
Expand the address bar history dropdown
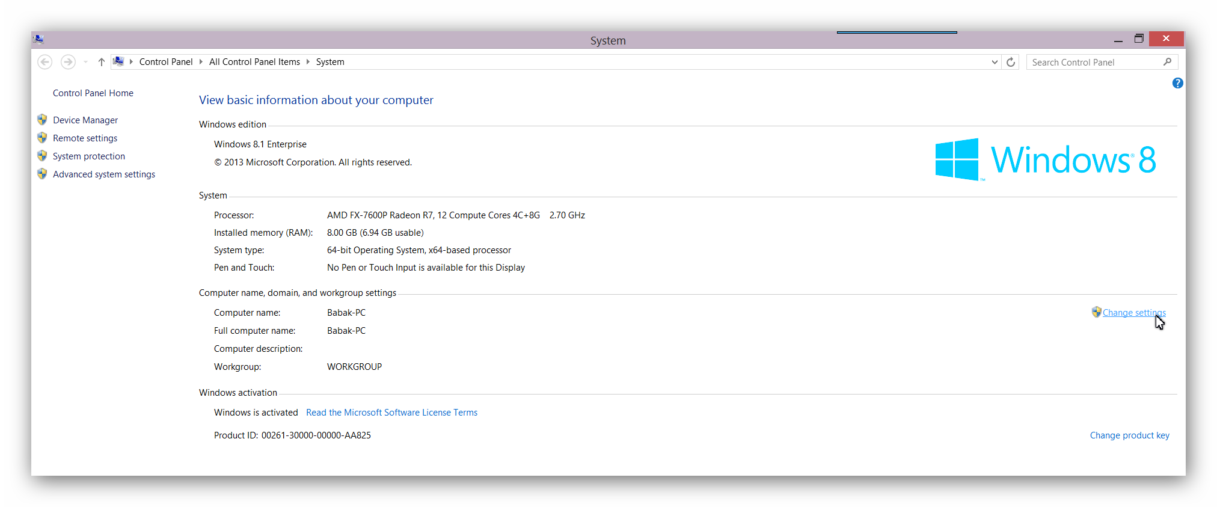[995, 62]
